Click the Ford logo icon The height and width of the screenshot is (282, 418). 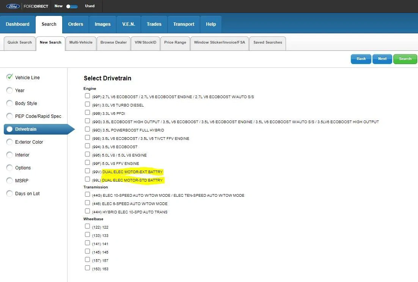[13, 6]
